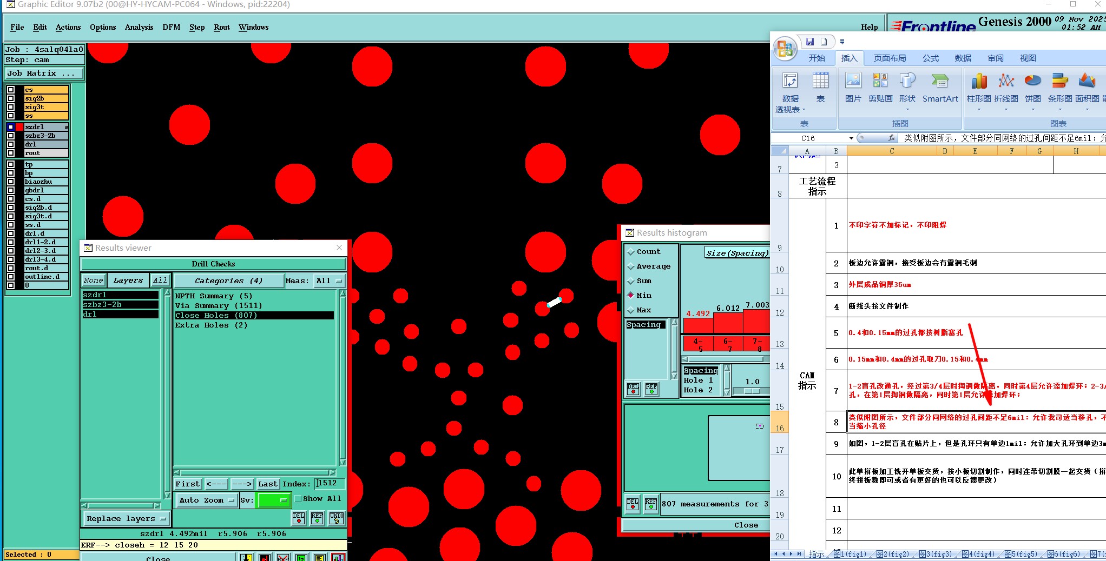Open the green Sv color dropdown
This screenshot has width=1106, height=561.
point(275,500)
